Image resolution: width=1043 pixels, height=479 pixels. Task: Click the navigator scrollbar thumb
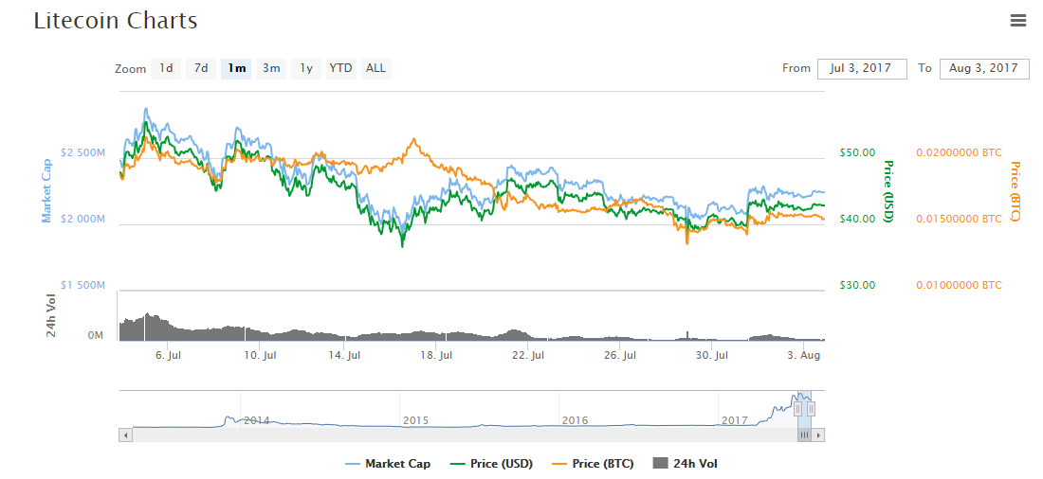[805, 435]
